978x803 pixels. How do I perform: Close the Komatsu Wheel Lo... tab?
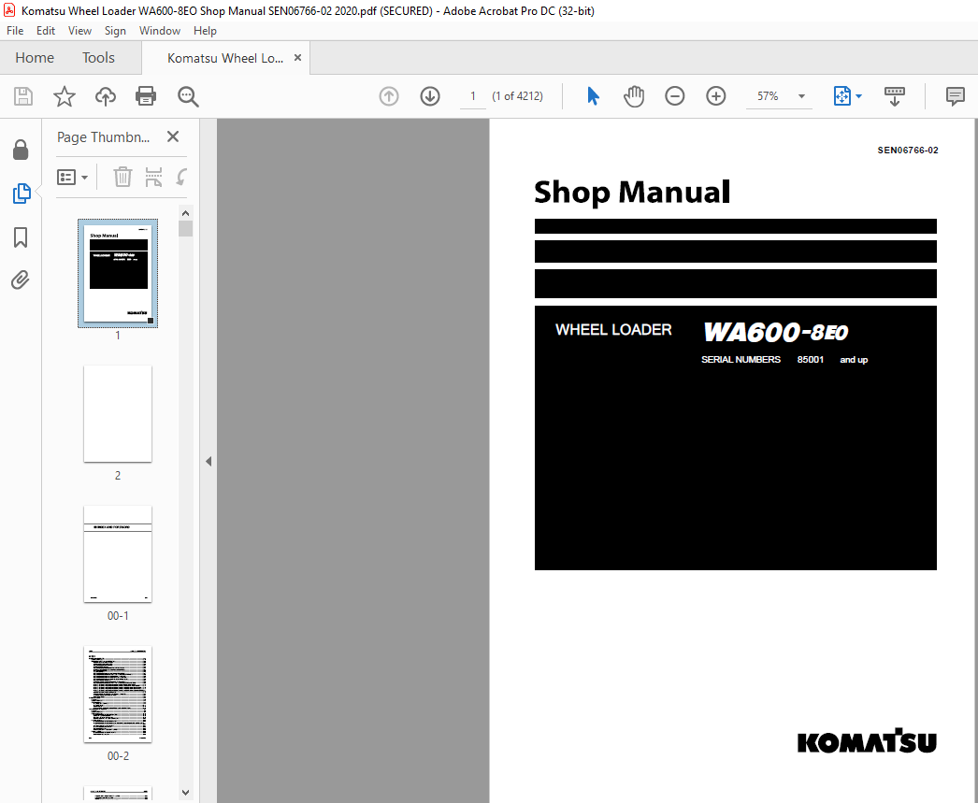point(297,57)
